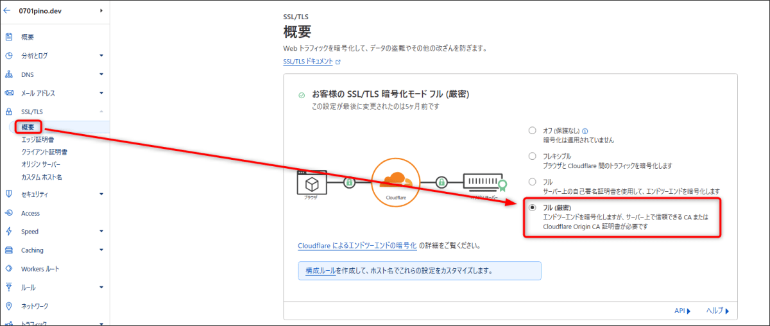Expand the メール アドレス menu arrow
Screen dimensions: 770x326
pyautogui.click(x=101, y=93)
